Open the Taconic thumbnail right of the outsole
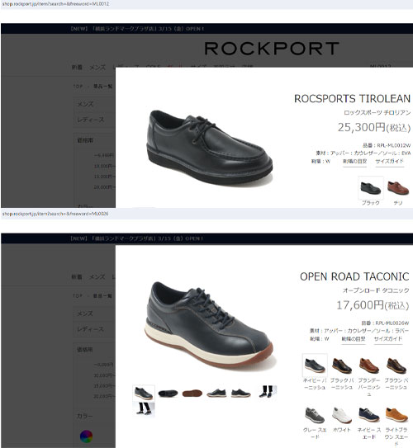 (216, 394)
